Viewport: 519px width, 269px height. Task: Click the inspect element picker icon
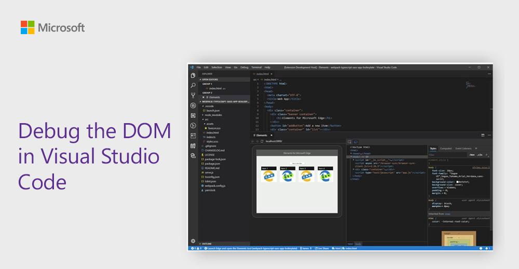click(349, 142)
